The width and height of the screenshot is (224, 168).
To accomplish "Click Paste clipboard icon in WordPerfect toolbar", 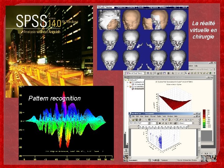I will (x=149, y=120).
